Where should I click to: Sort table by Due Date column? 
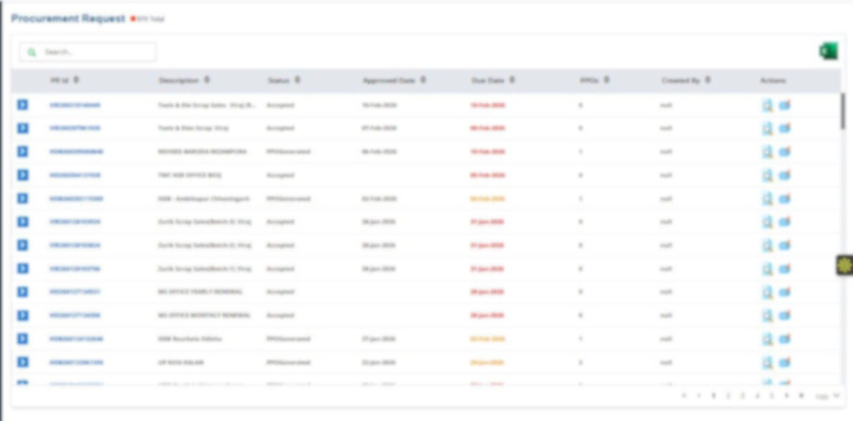(512, 80)
